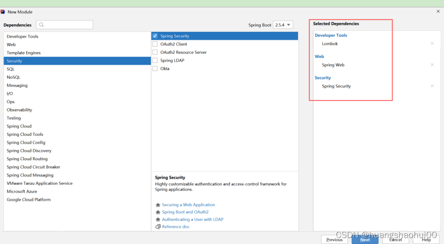Remove Spring Security from selected dependencies
The width and height of the screenshot is (444, 244).
coord(432,86)
